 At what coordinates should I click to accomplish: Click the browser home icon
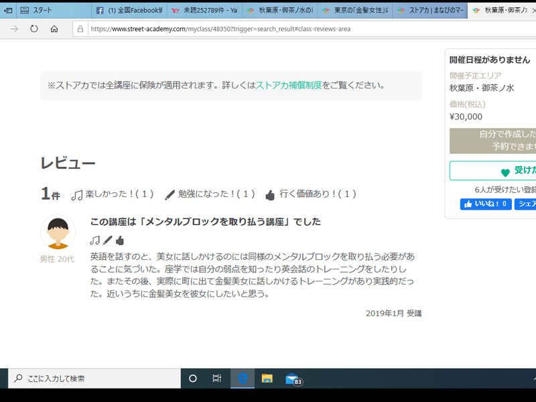pyautogui.click(x=54, y=29)
